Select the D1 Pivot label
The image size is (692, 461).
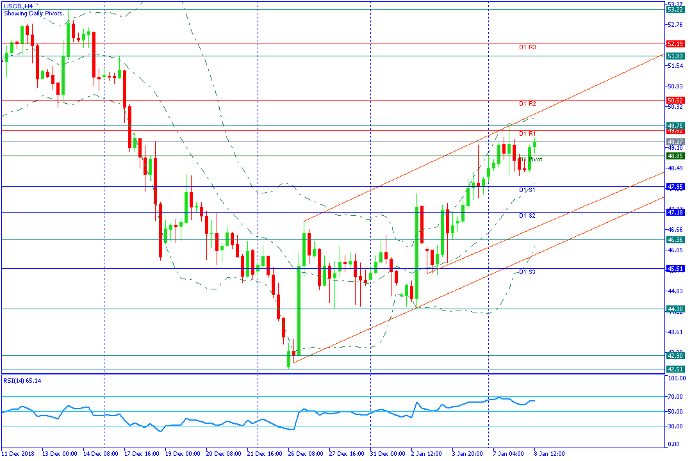tap(531, 159)
